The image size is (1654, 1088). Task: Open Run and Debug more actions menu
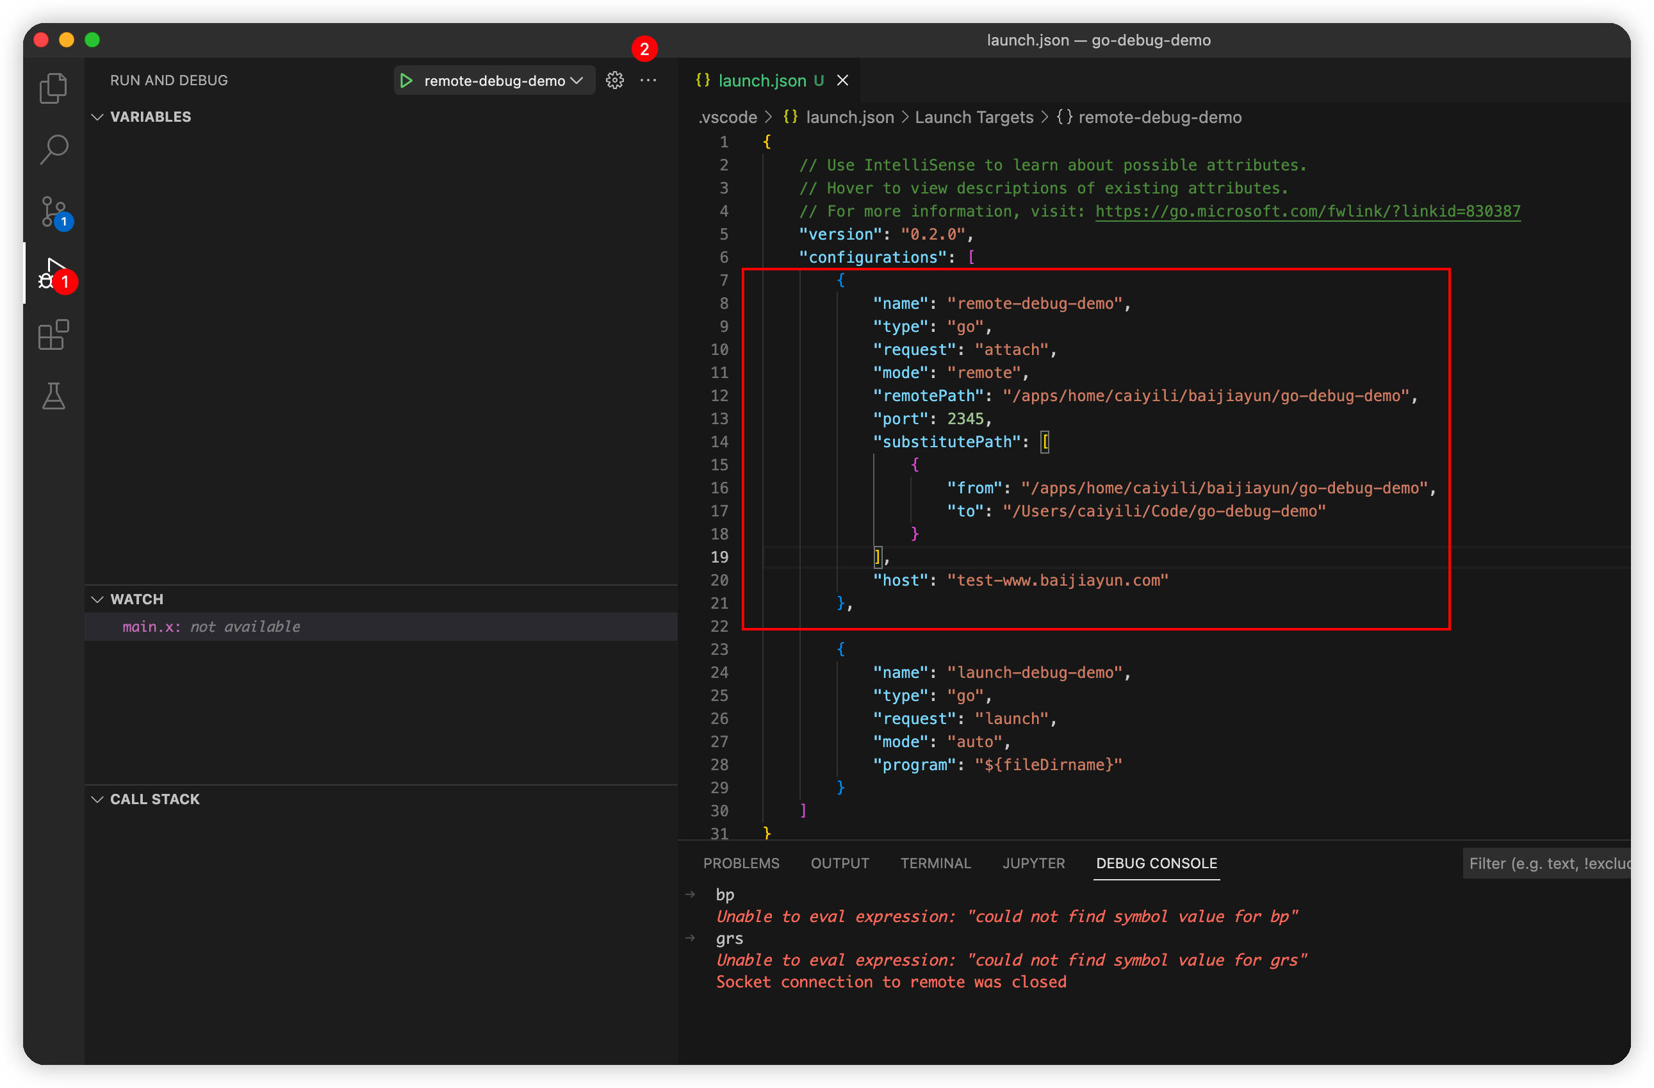(x=648, y=81)
